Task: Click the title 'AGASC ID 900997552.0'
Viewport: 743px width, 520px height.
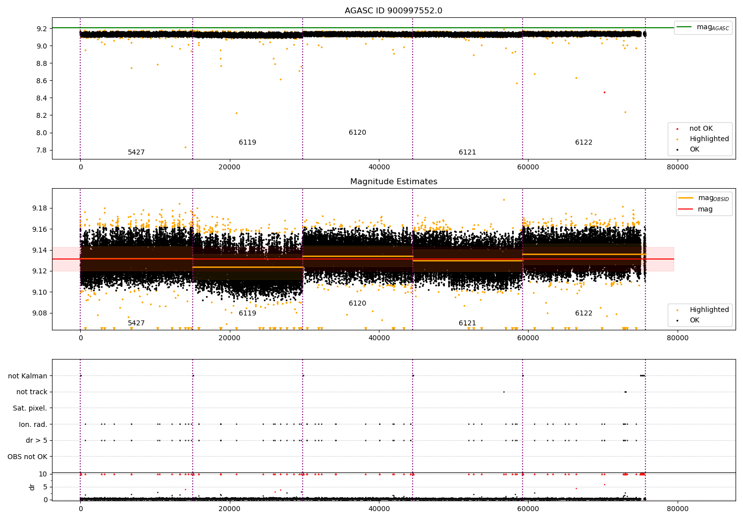Action: 393,11
